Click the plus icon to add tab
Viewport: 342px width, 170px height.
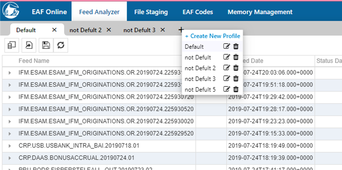tap(181, 30)
